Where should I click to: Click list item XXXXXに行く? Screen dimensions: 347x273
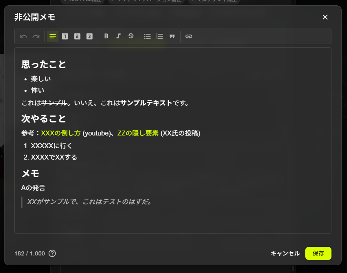click(x=51, y=146)
